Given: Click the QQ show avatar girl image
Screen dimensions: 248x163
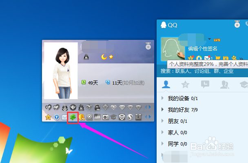Looking at the screenshot, I should click(x=61, y=71).
